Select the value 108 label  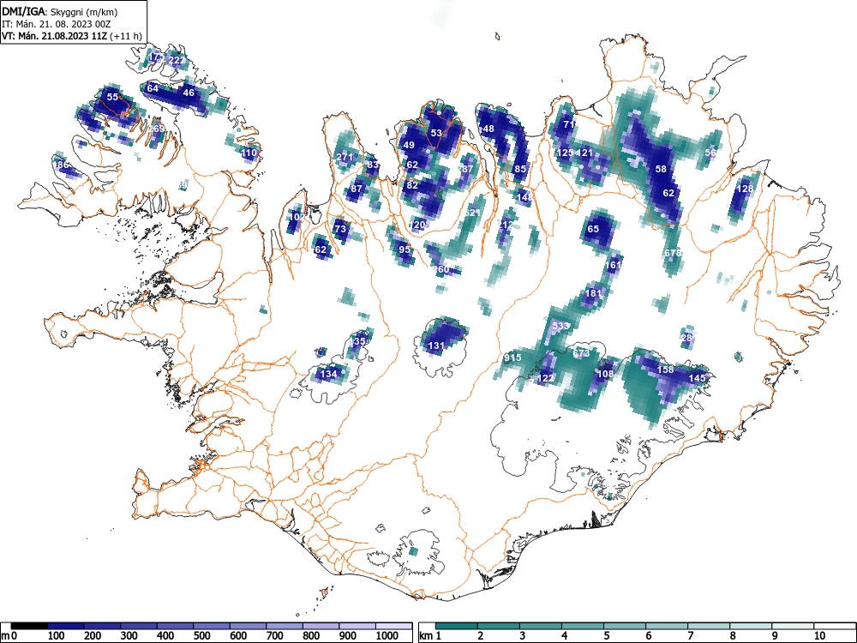(x=605, y=374)
